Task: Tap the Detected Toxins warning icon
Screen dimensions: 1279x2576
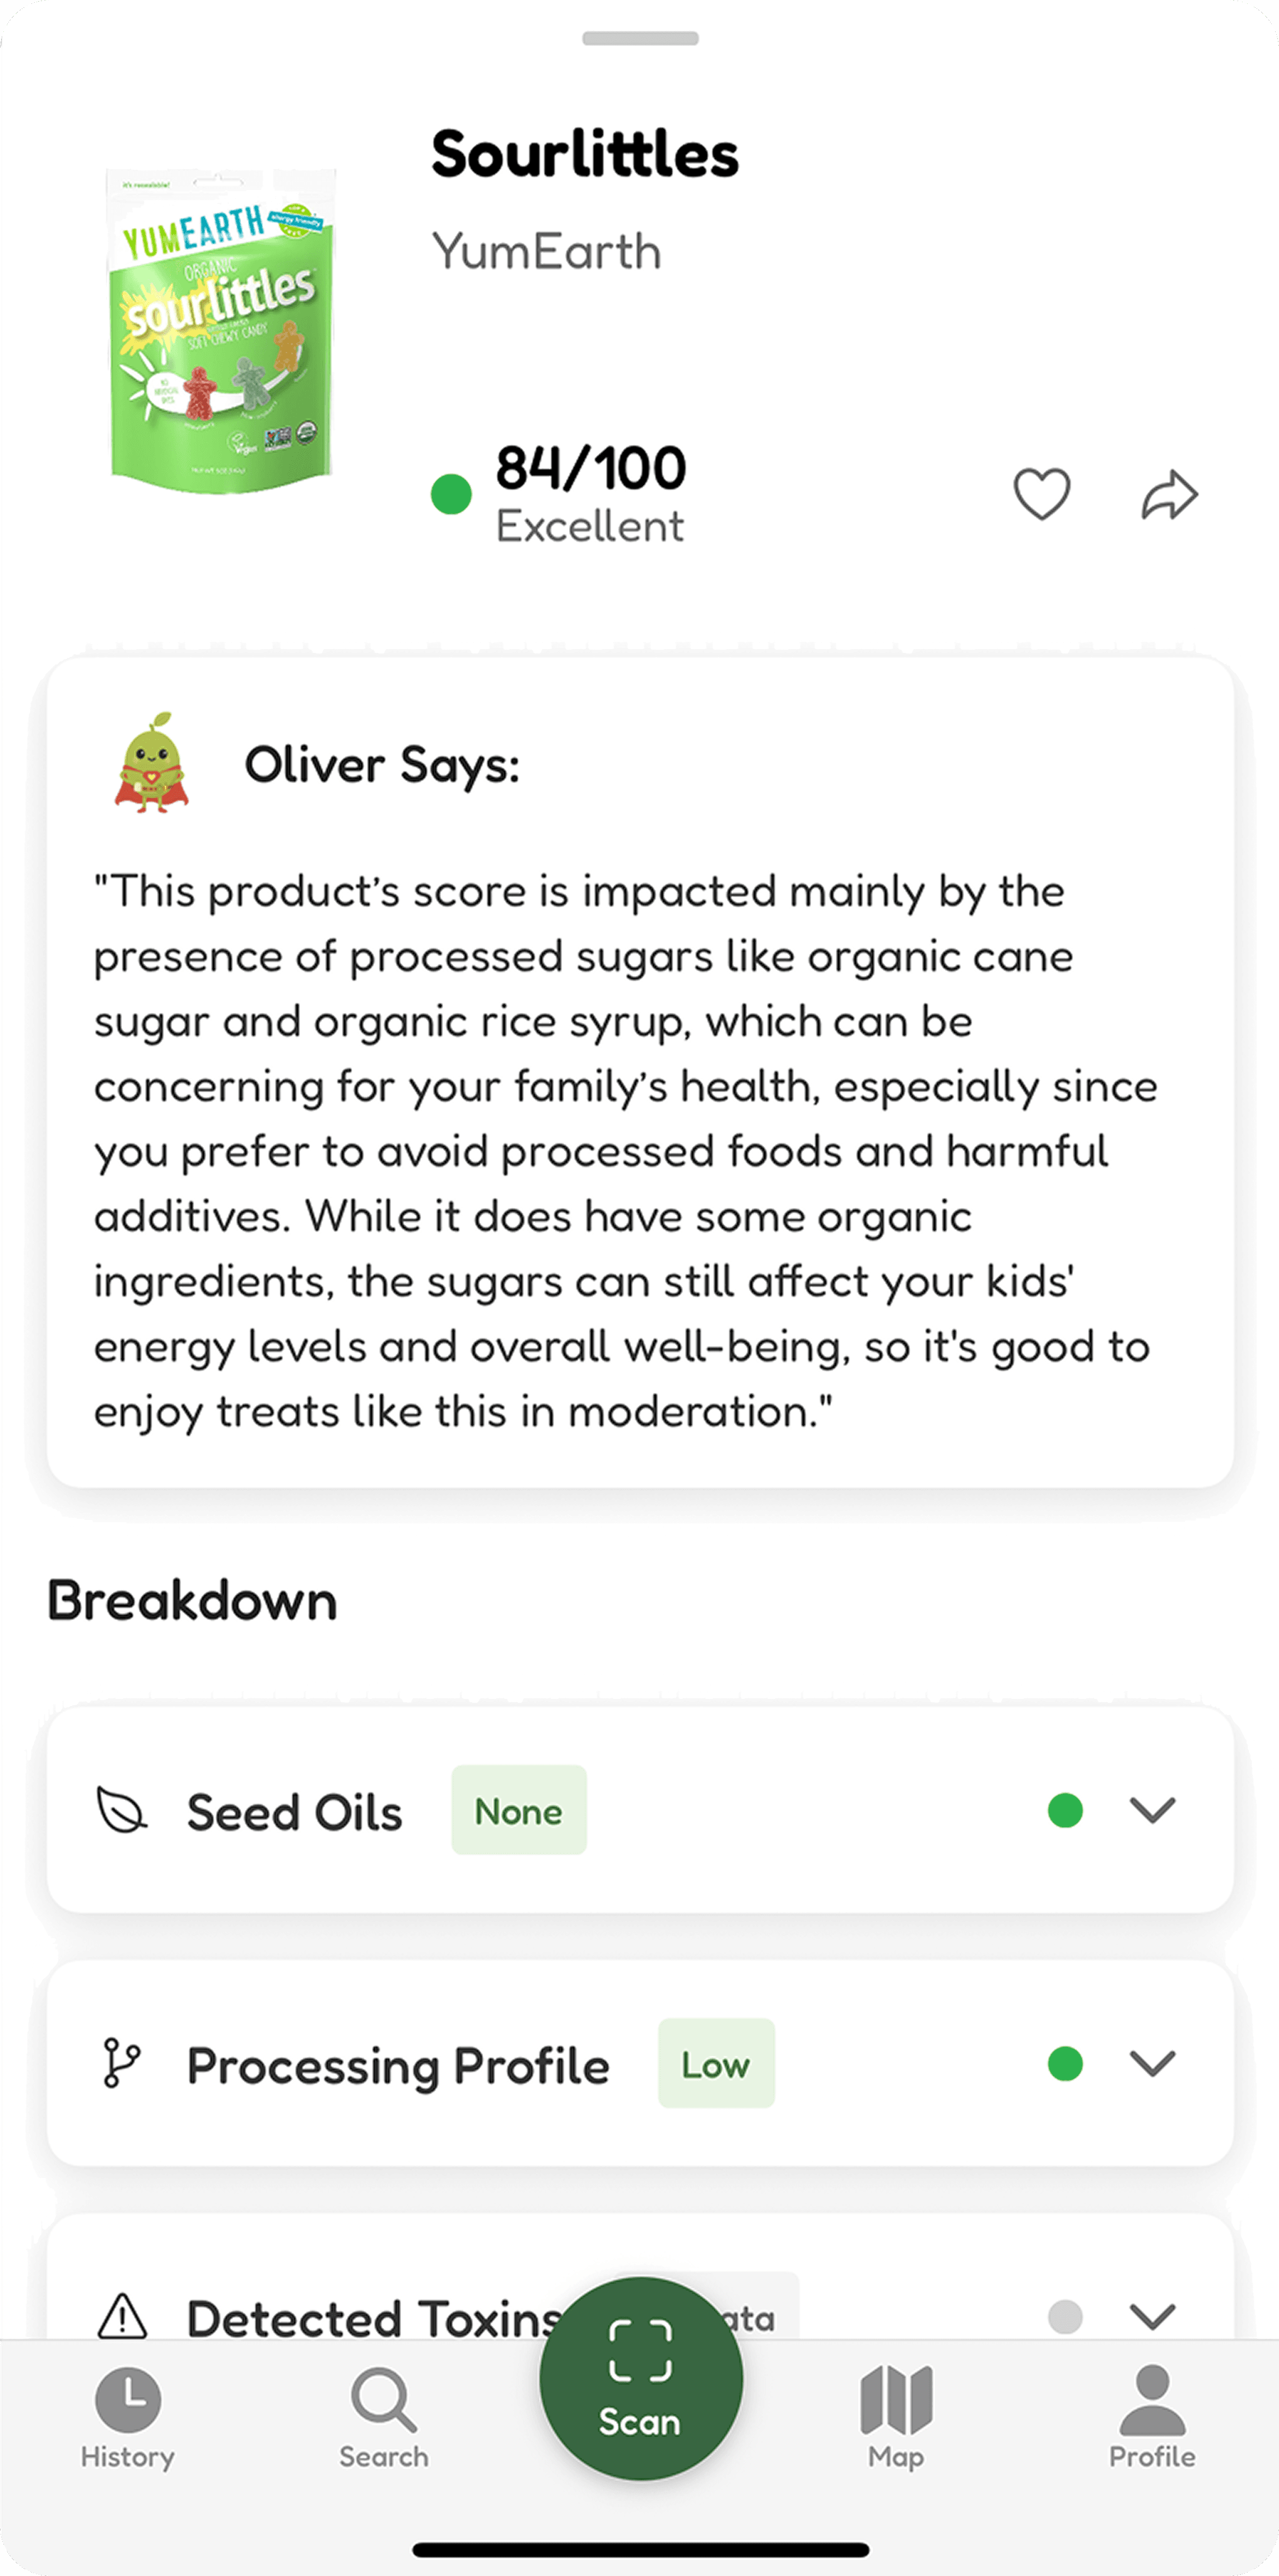Action: [123, 2316]
